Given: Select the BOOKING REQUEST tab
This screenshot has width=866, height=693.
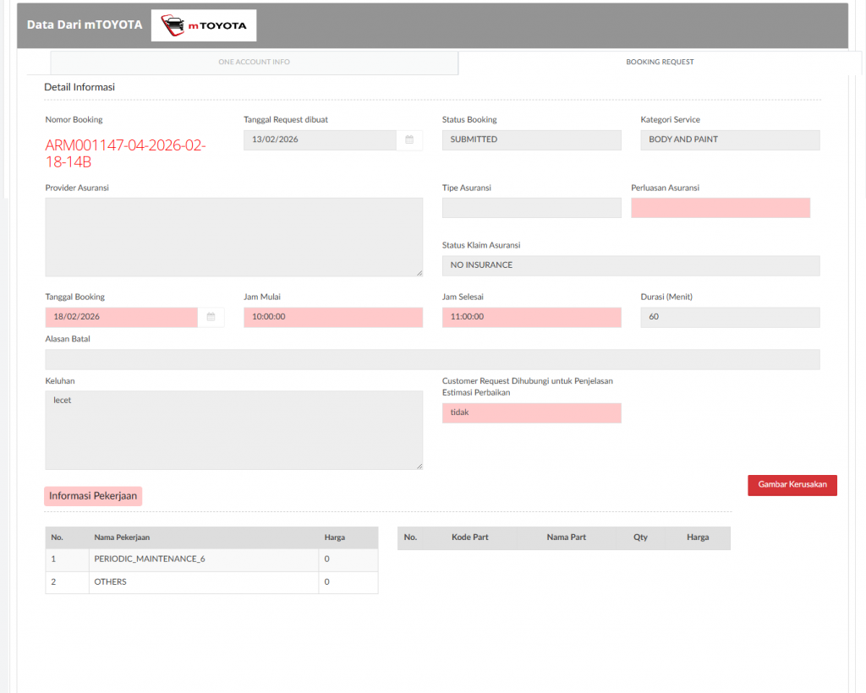Looking at the screenshot, I should tap(660, 63).
